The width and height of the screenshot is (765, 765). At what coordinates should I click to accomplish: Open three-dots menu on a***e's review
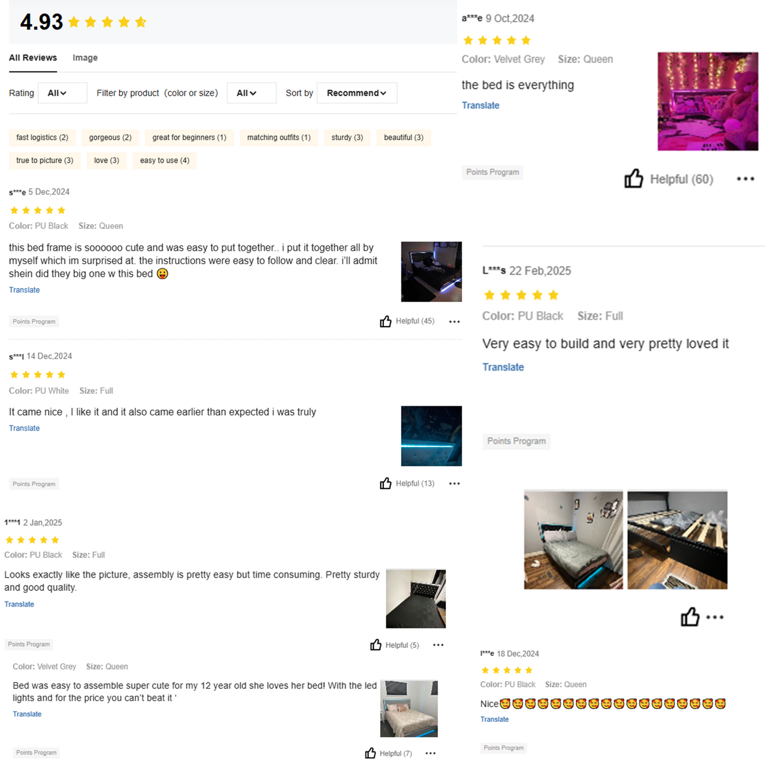click(745, 179)
